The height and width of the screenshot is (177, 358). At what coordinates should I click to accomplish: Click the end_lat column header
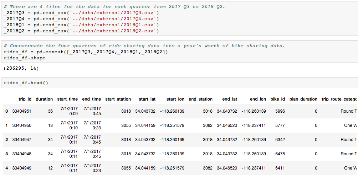click(x=230, y=99)
